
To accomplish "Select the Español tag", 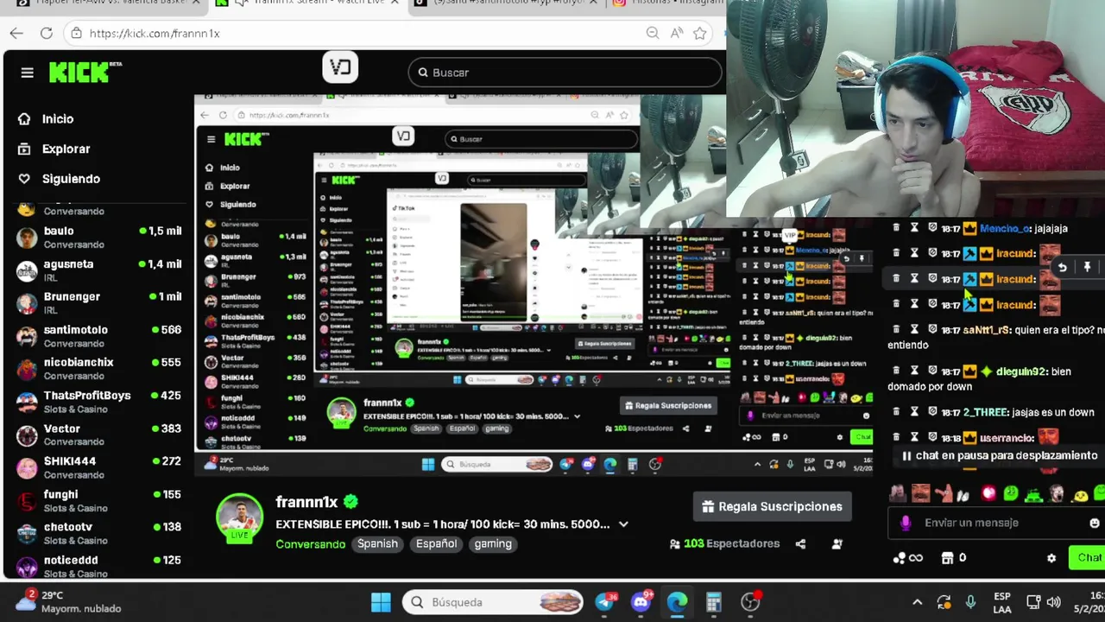I will pyautogui.click(x=436, y=543).
